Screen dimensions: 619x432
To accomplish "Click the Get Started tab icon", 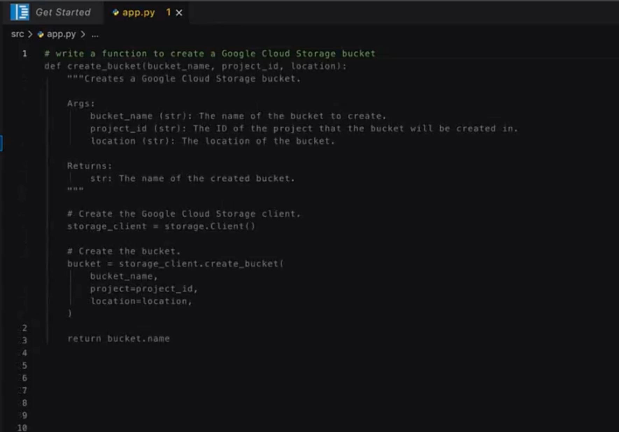I will coord(20,12).
